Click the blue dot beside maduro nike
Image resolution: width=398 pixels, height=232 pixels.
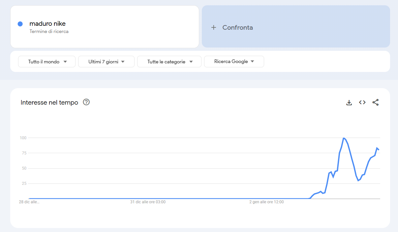(20, 24)
